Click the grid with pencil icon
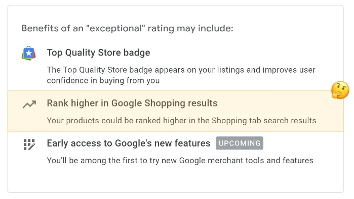354x199 pixels. pyautogui.click(x=29, y=144)
